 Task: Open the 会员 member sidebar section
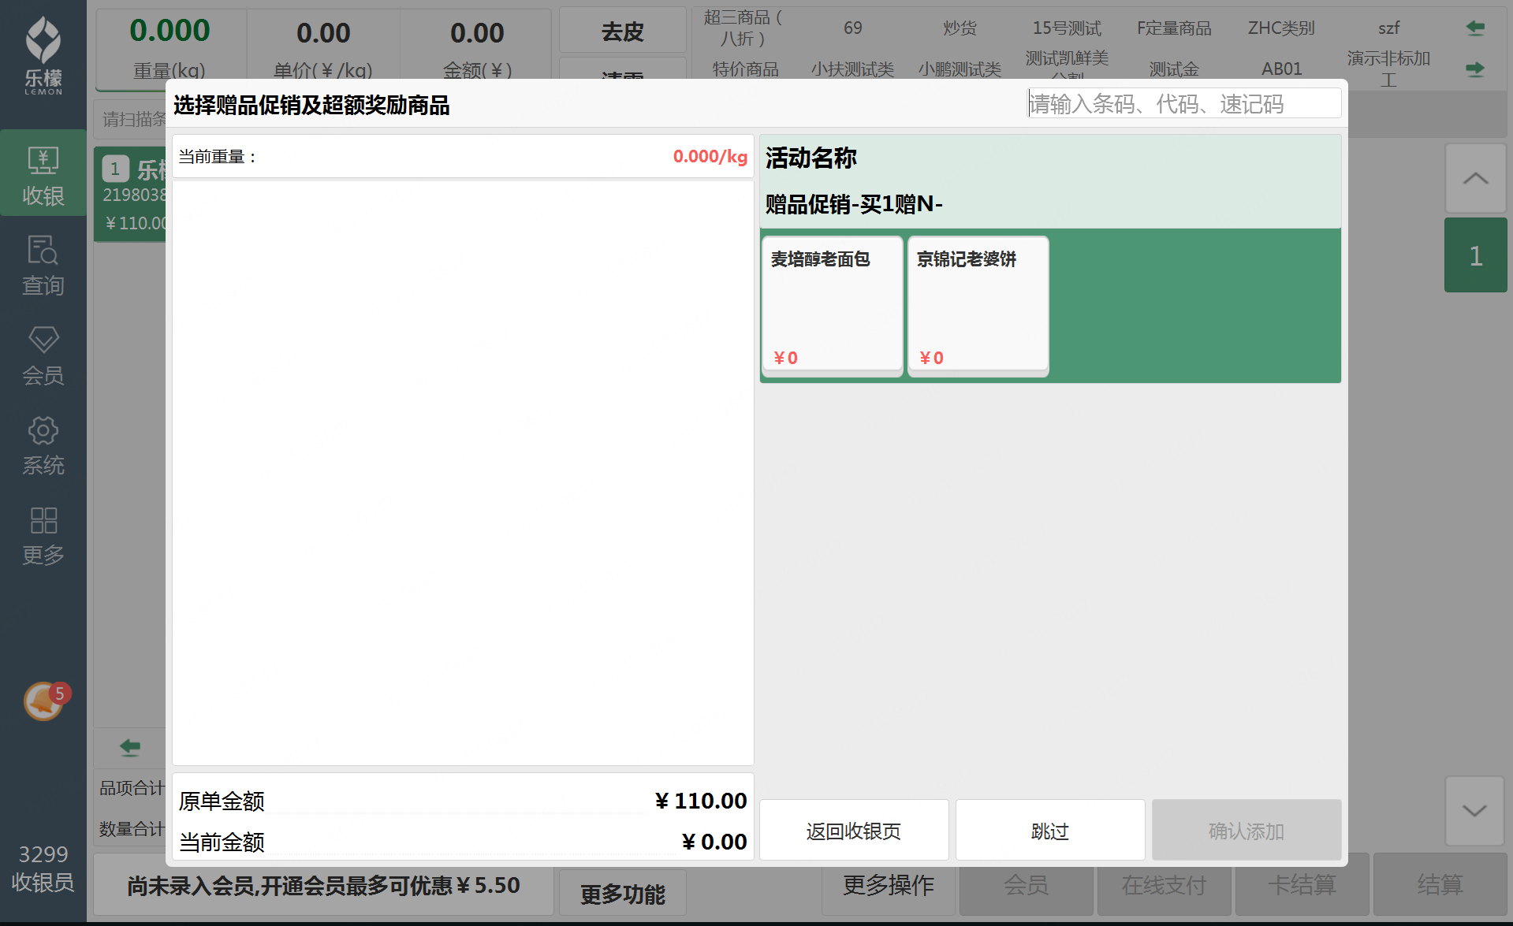(x=43, y=355)
